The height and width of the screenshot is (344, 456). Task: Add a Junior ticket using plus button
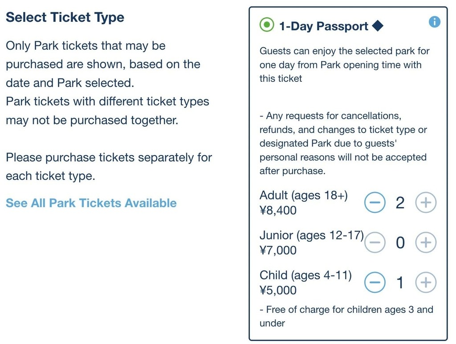(426, 242)
